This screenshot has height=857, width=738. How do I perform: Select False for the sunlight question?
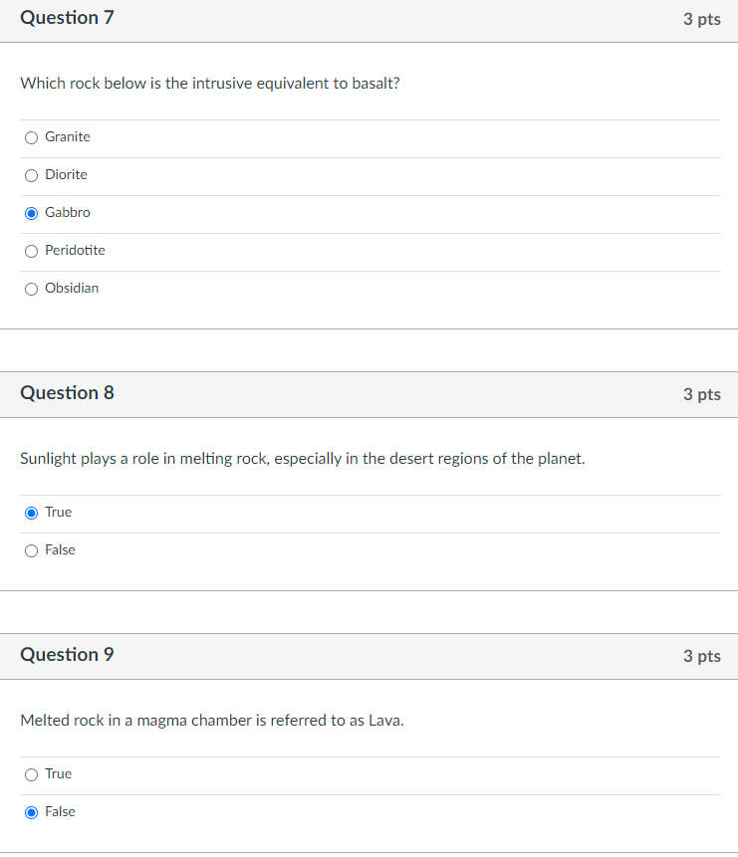(31, 550)
